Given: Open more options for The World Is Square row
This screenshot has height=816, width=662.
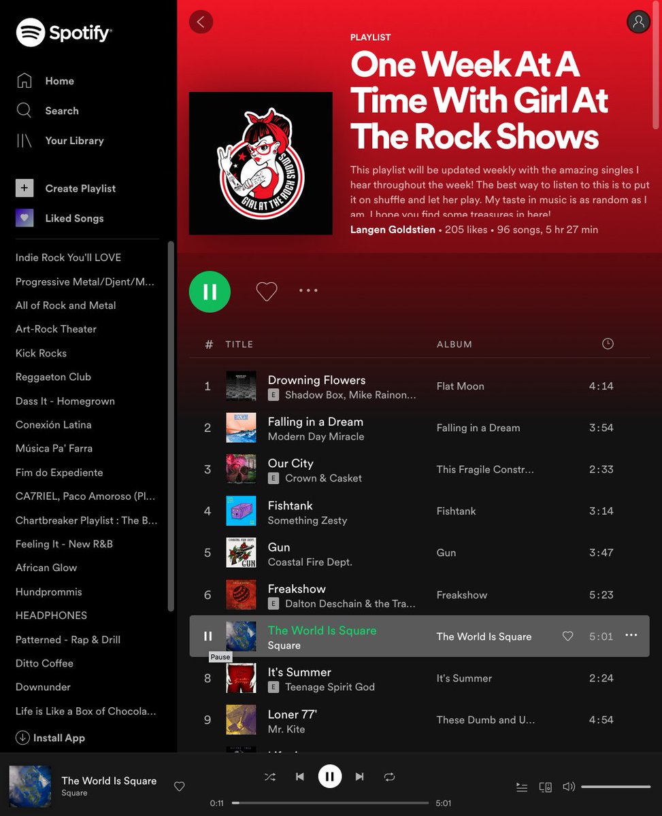Looking at the screenshot, I should [x=631, y=636].
